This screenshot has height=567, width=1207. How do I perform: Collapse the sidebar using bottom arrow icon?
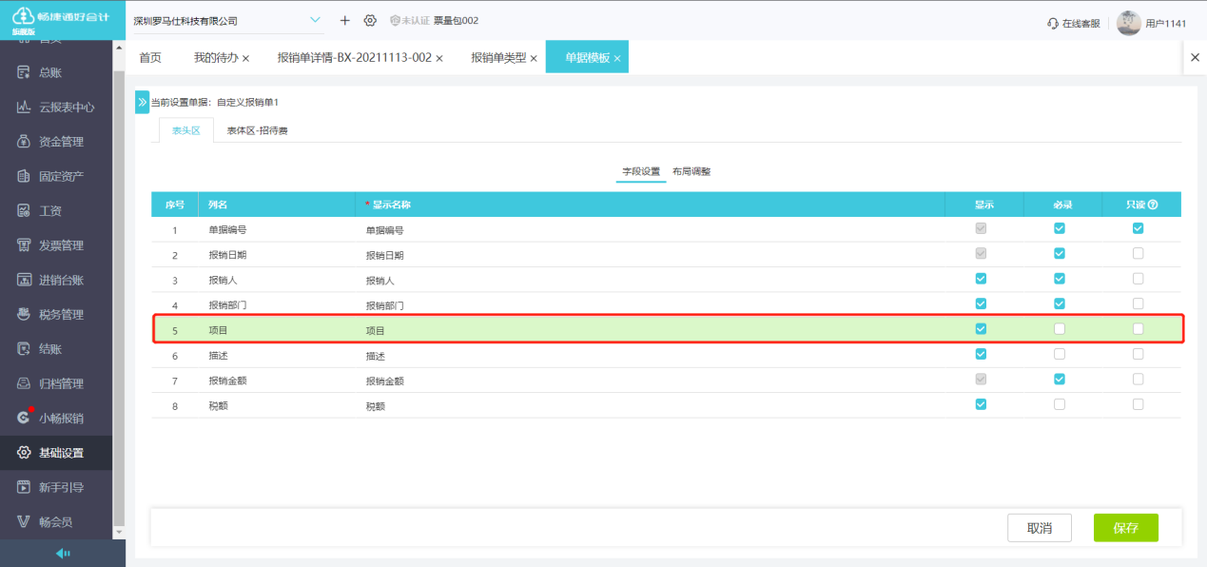point(63,554)
